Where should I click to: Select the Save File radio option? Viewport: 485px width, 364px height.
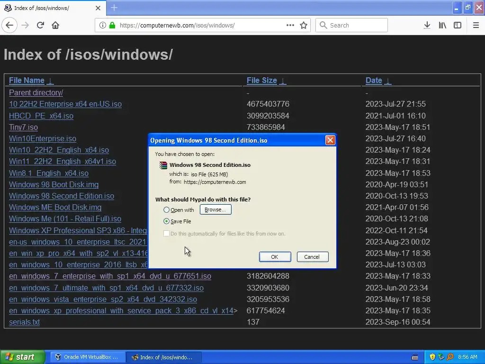click(x=166, y=221)
